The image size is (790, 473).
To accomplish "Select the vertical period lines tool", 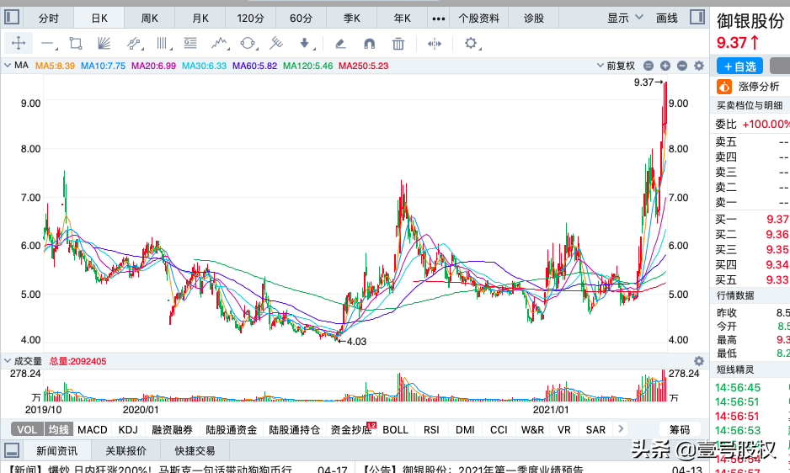I will tap(163, 43).
